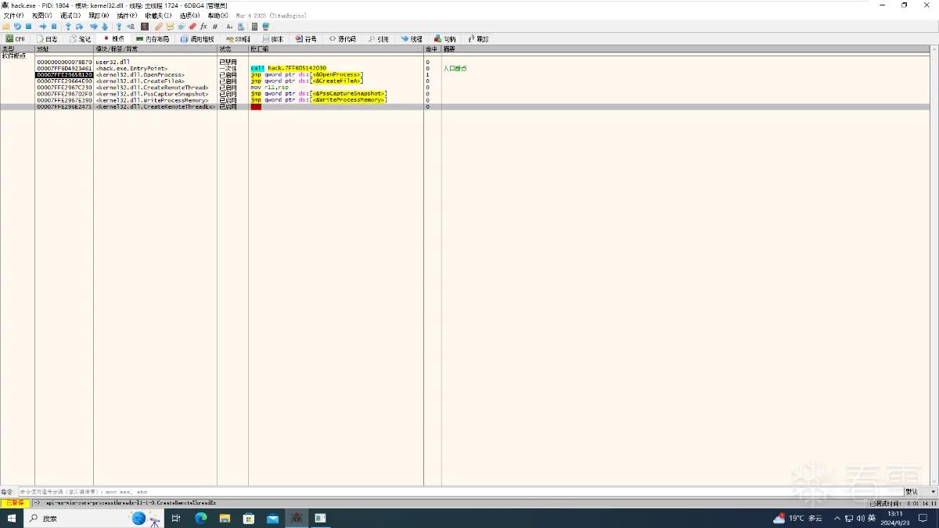Click the step into toolbar icon
The width and height of the screenshot is (939, 528).
pos(68,26)
